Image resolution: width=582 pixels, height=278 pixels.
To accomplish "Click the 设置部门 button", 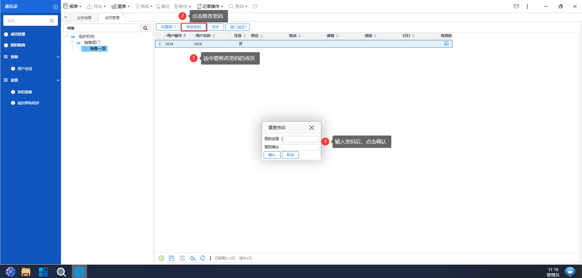I will tap(168, 27).
